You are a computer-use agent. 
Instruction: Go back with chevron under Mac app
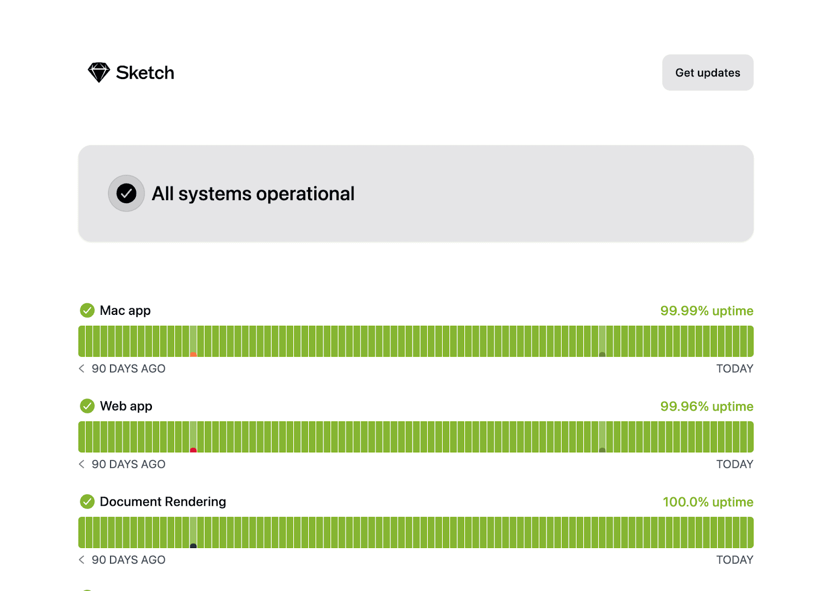(82, 369)
